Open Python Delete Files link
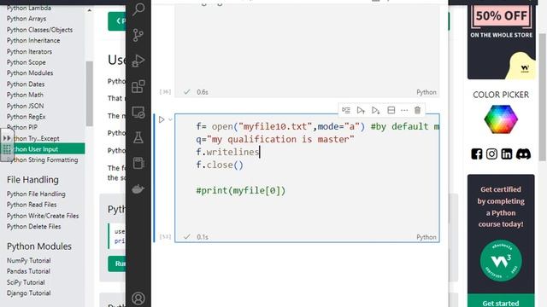This screenshot has height=307, width=547. click(x=34, y=227)
